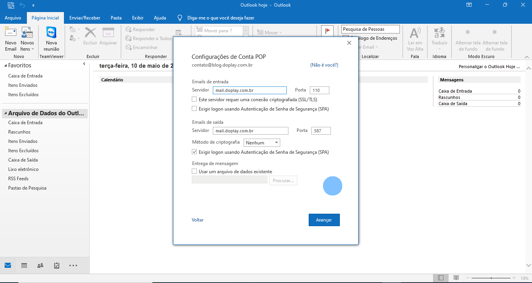Viewport: 532px width, 283px height.
Task: Click the outgoing Servidor input field
Action: [251, 131]
